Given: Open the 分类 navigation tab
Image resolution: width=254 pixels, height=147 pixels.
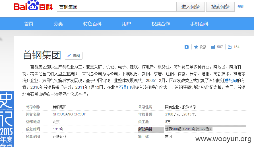Looking at the screenshot, I should coord(58,24).
